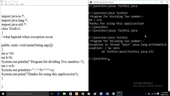170x96 pixels.
Task: Click the line 'class TestEx1' in Notepad
Action: click(11, 29)
